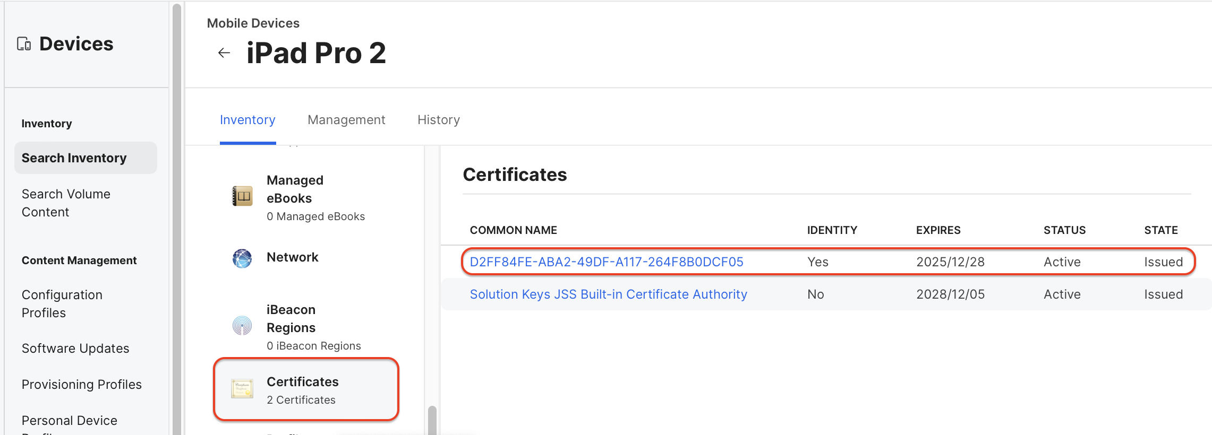Click the 0 Managed eBooks count label
1212x435 pixels.
(x=315, y=216)
